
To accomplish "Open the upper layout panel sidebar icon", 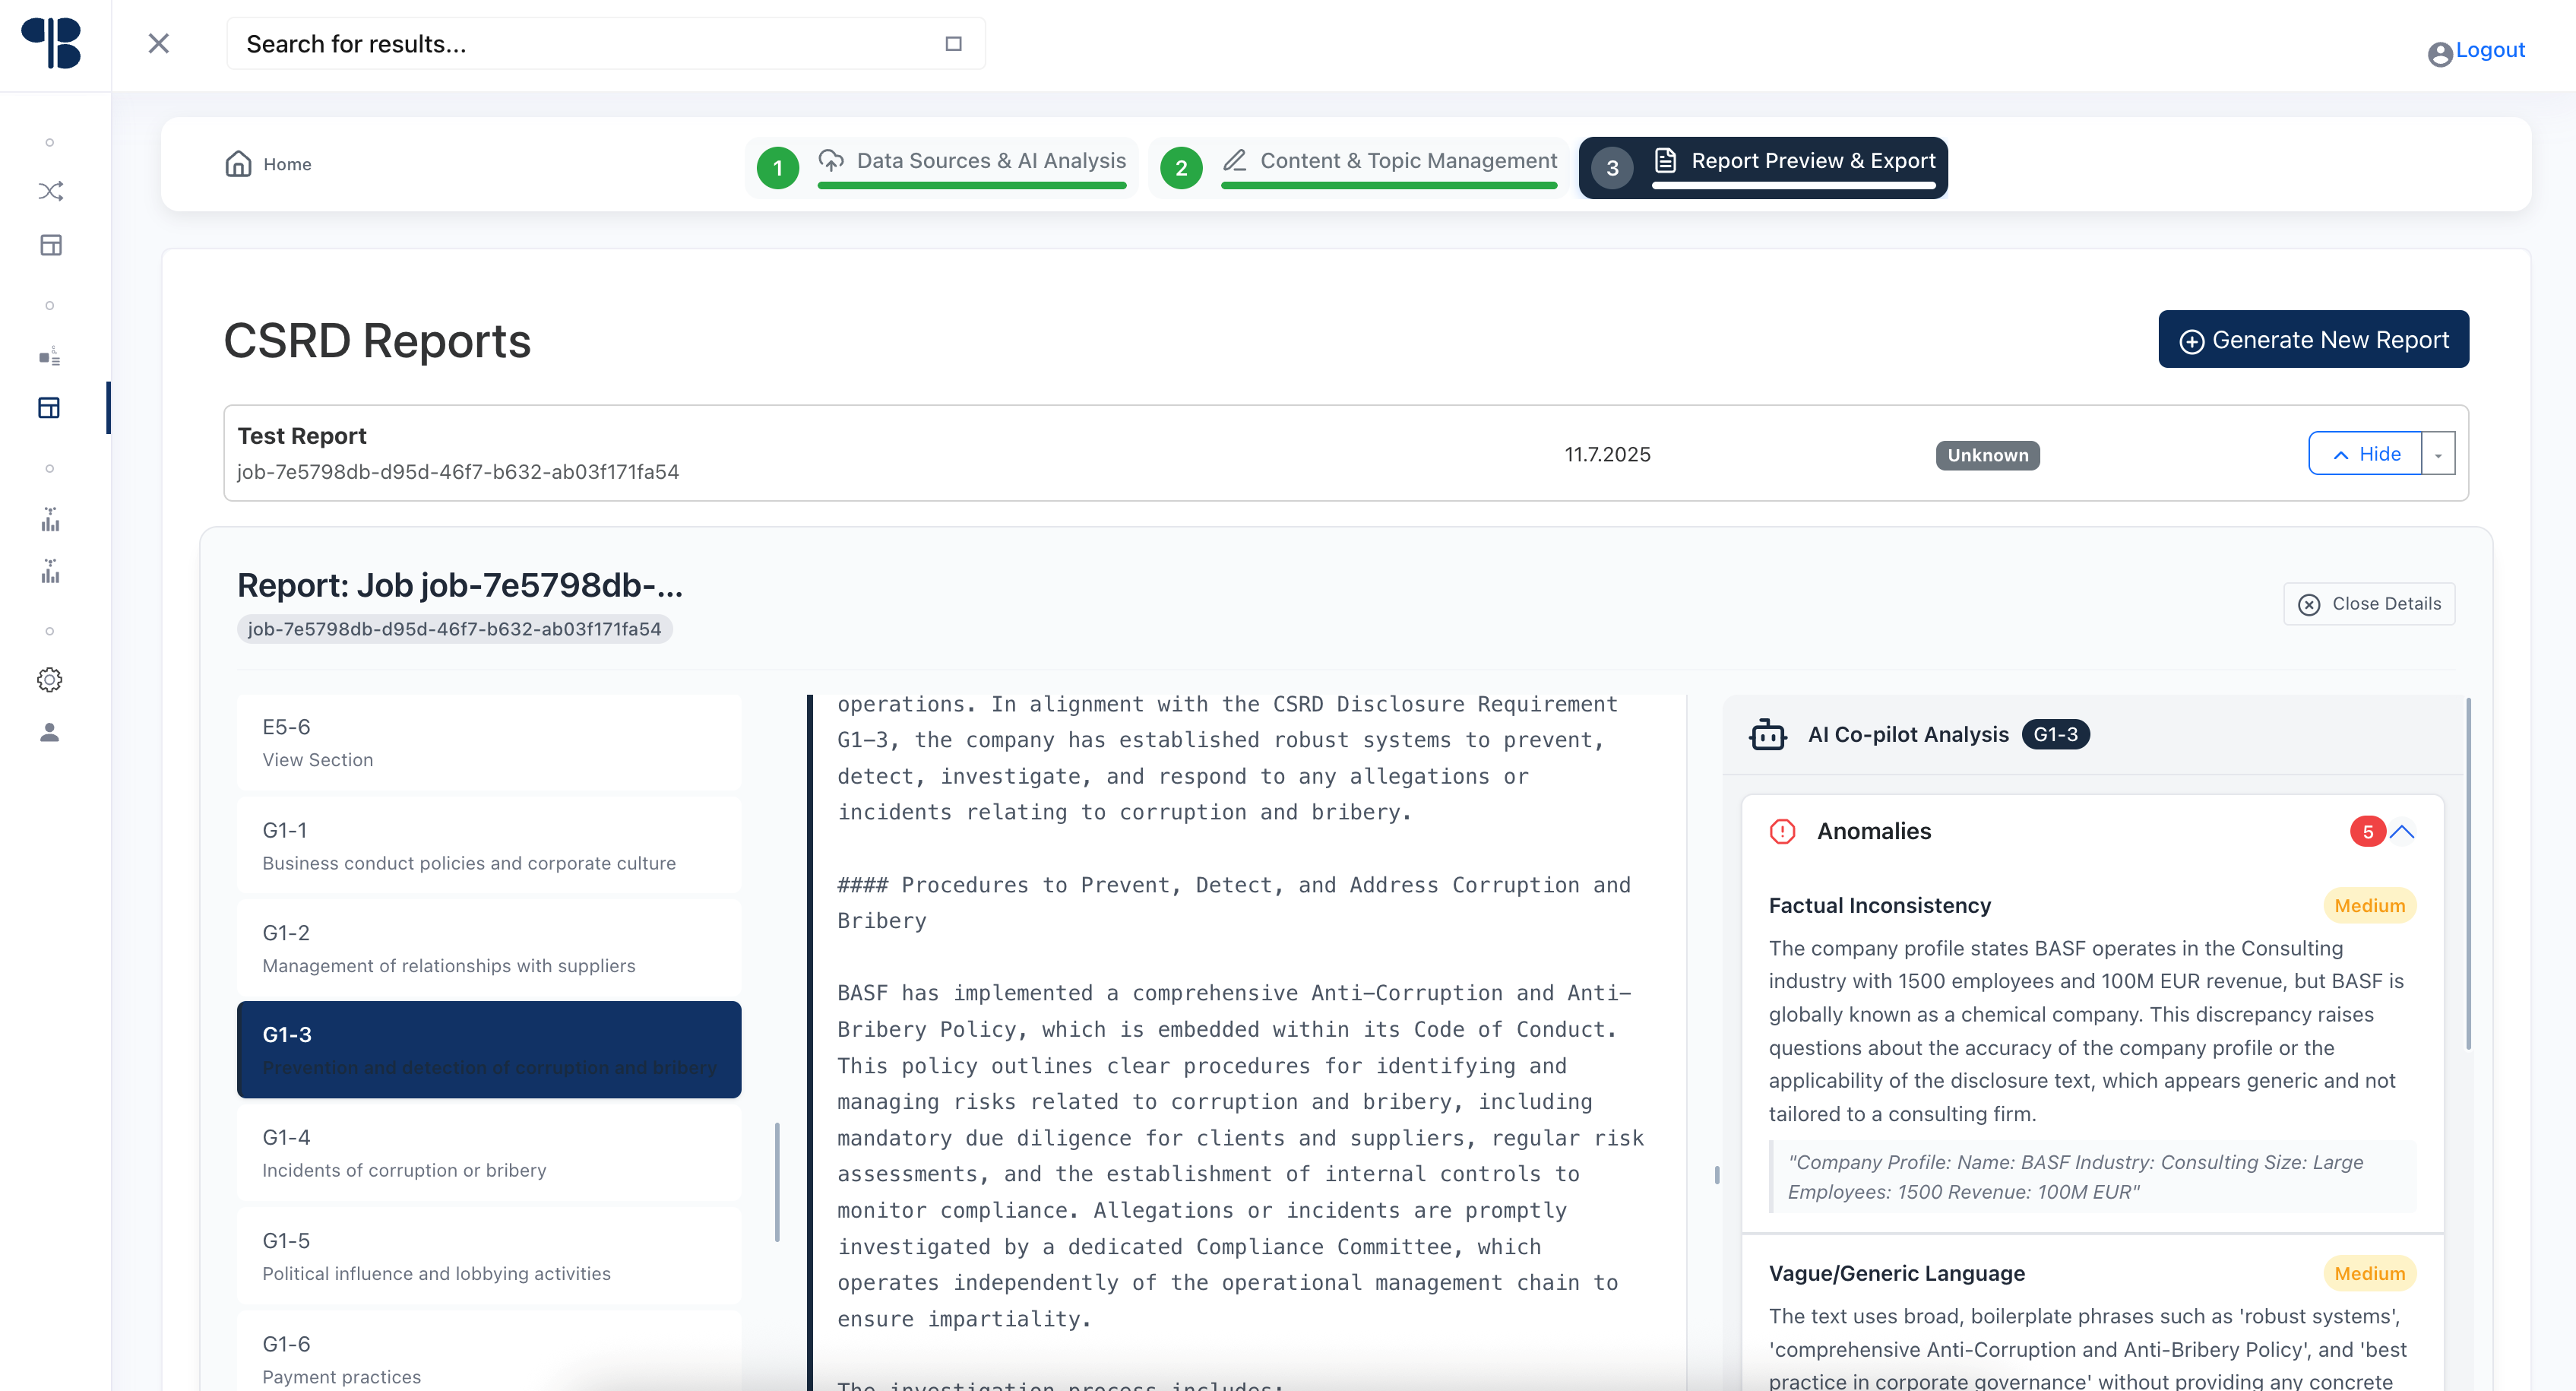I will 50,245.
